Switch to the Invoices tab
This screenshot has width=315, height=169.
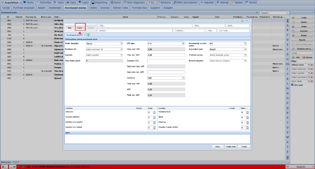(x=105, y=8)
